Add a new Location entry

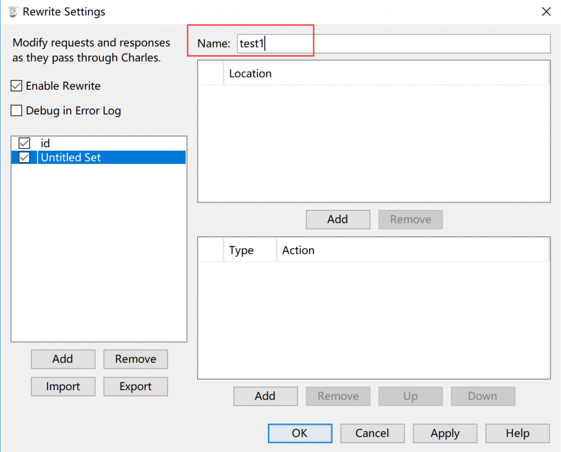(x=337, y=219)
